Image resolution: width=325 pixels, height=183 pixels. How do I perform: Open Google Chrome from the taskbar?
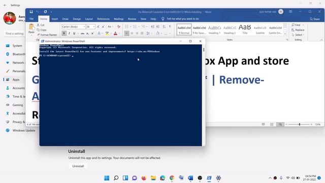coord(172,178)
